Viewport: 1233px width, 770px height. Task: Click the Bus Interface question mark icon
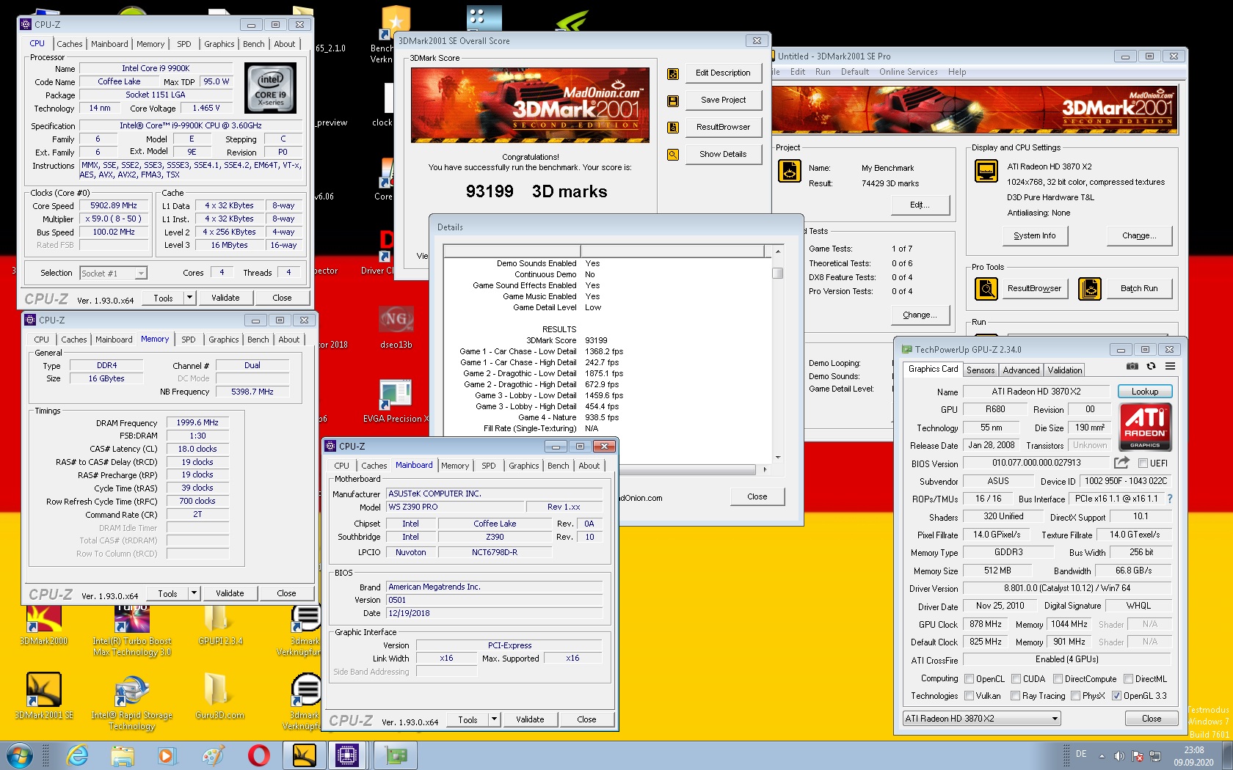click(1170, 499)
